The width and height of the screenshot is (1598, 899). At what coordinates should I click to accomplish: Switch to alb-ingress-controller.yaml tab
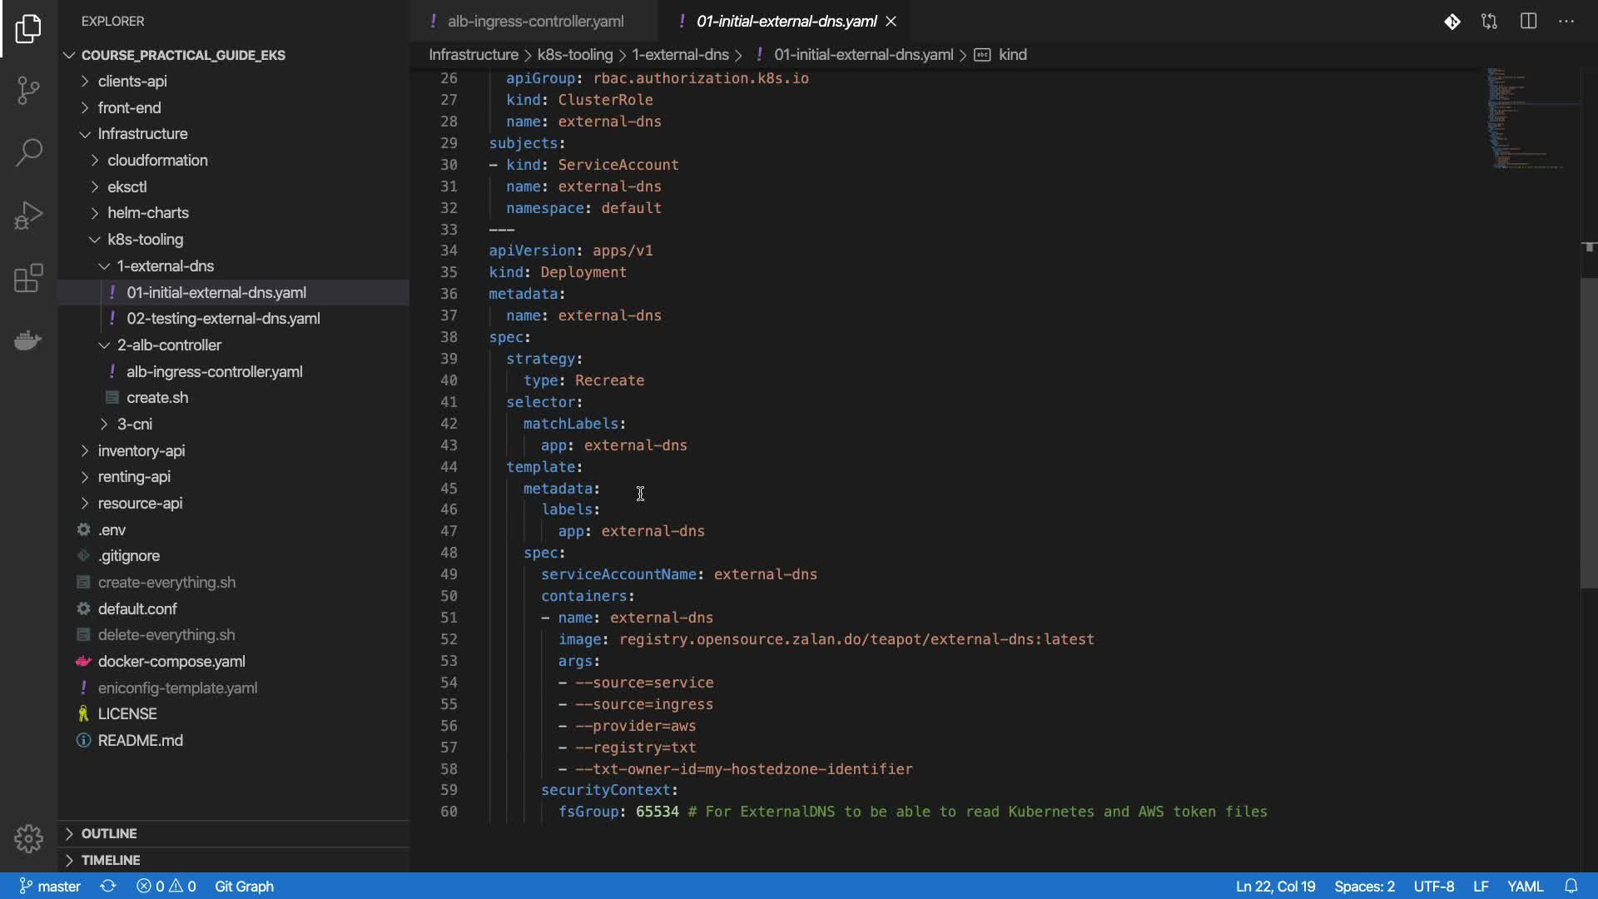534,22
